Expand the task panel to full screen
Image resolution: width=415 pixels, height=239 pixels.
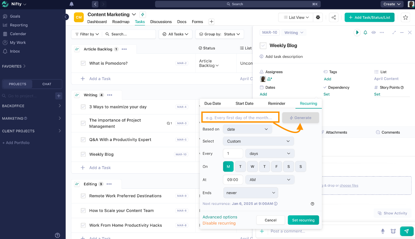(x=394, y=33)
